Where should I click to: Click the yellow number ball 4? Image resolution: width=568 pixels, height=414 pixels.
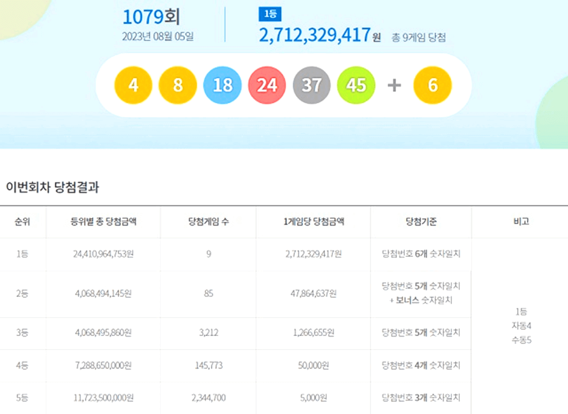(133, 85)
